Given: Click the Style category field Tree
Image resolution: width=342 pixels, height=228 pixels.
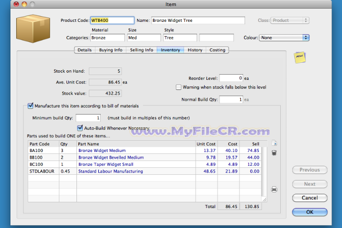Looking at the screenshot, I should click(x=180, y=38).
